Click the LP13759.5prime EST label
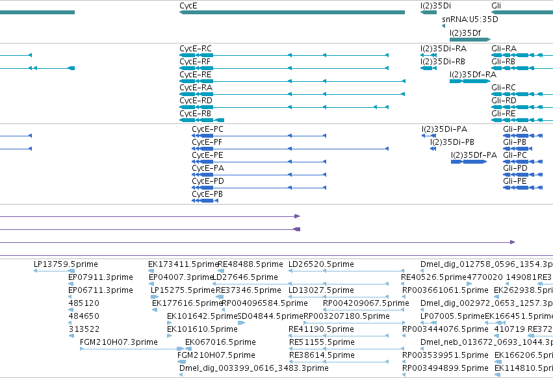The height and width of the screenshot is (378, 553). (x=66, y=264)
